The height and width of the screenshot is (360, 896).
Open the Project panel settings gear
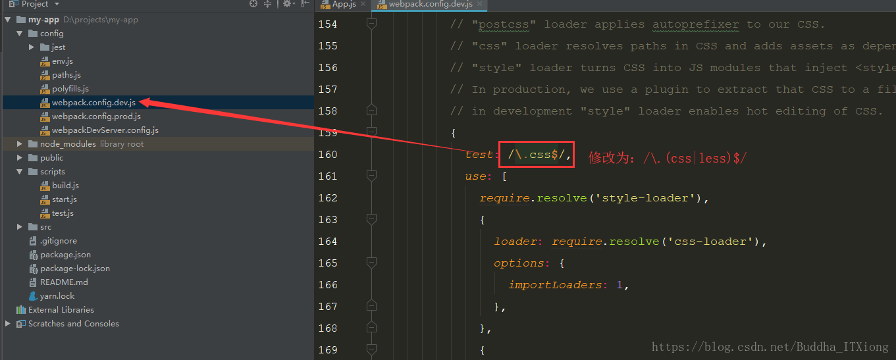pyautogui.click(x=287, y=4)
